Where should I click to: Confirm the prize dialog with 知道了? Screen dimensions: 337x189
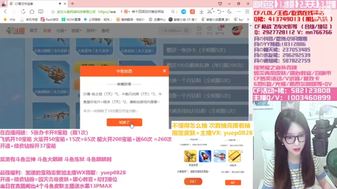pos(124,122)
